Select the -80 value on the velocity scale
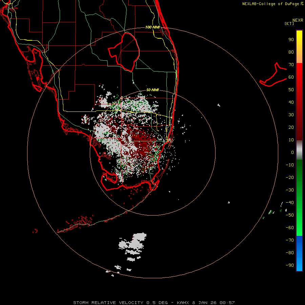The height and width of the screenshot is (305, 305). (x=290, y=253)
